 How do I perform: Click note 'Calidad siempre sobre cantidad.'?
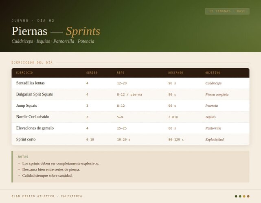[47, 175]
